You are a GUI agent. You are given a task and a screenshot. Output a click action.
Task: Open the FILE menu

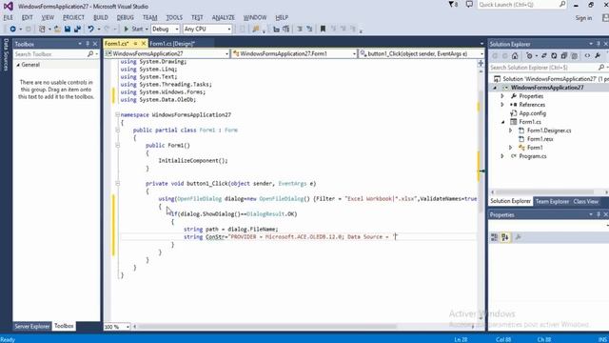point(9,17)
